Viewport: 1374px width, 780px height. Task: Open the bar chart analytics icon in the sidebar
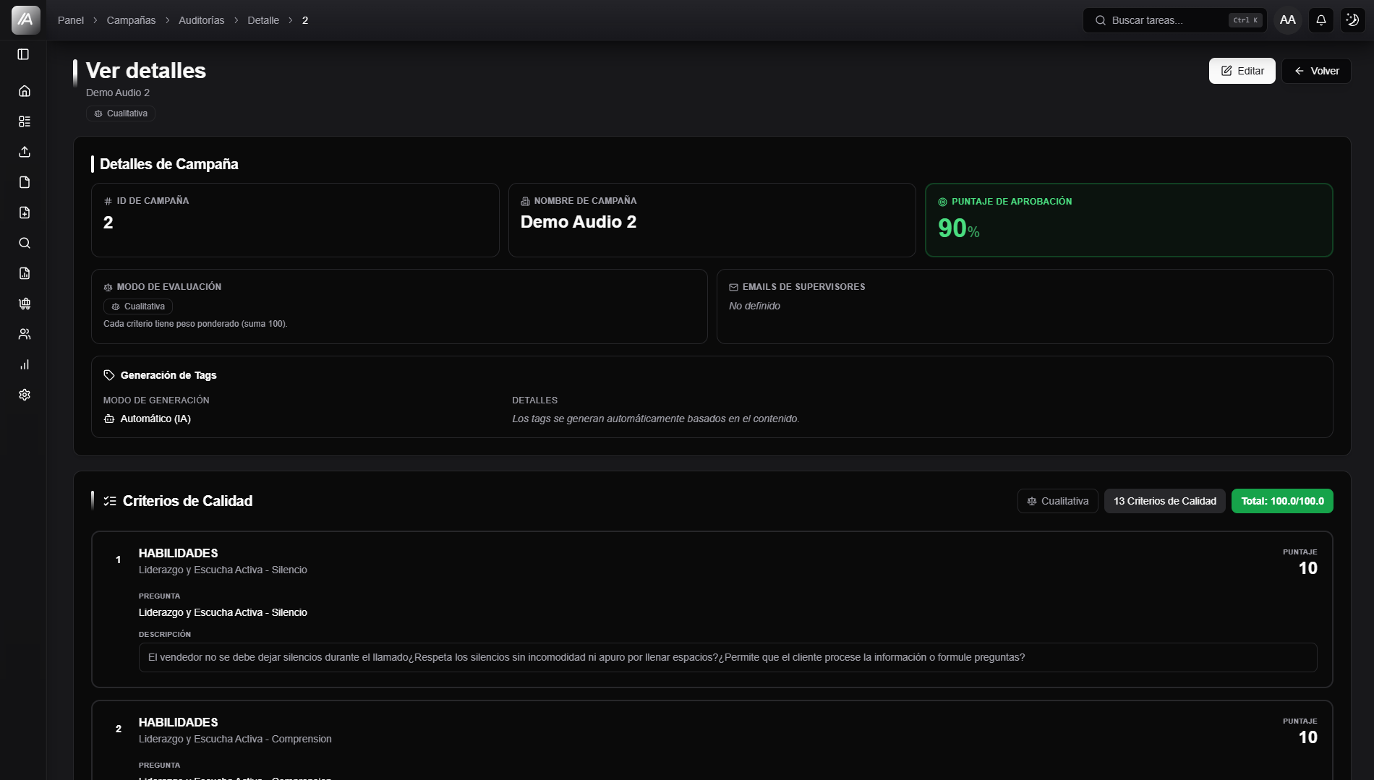pyautogui.click(x=25, y=364)
